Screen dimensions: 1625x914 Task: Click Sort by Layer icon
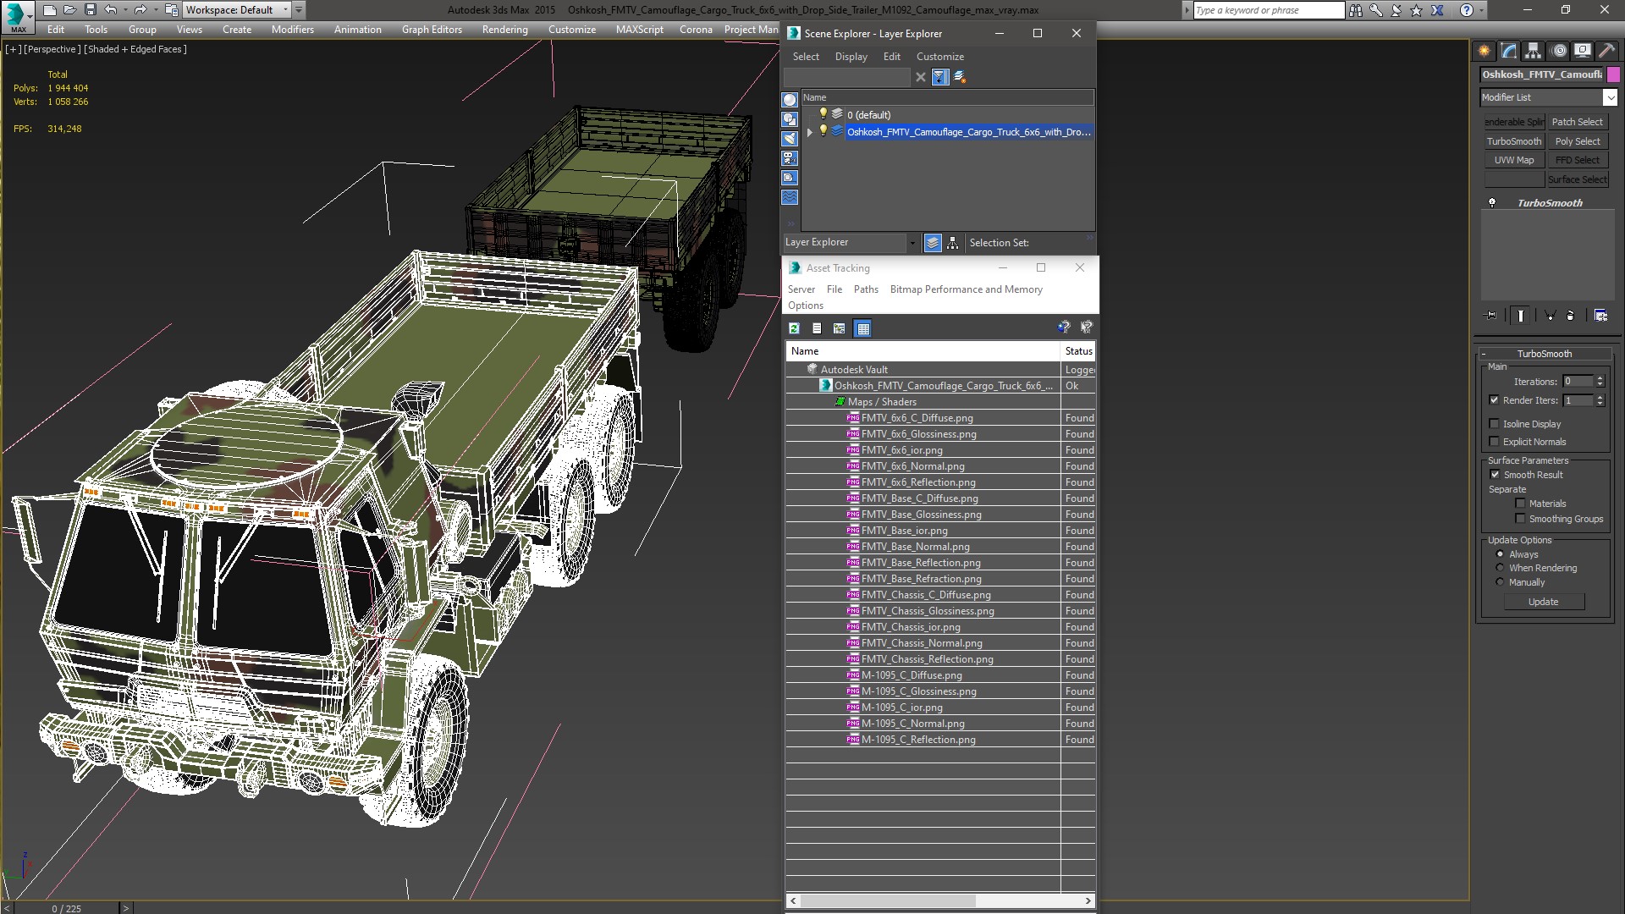[933, 243]
